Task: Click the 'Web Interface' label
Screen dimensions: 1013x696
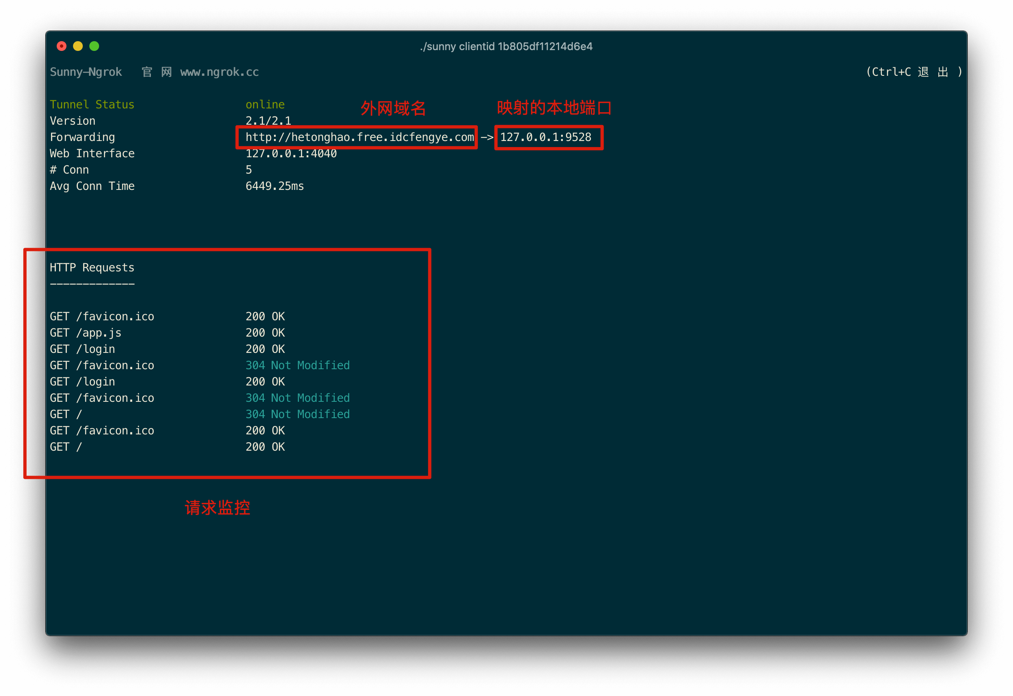Action: pos(92,154)
